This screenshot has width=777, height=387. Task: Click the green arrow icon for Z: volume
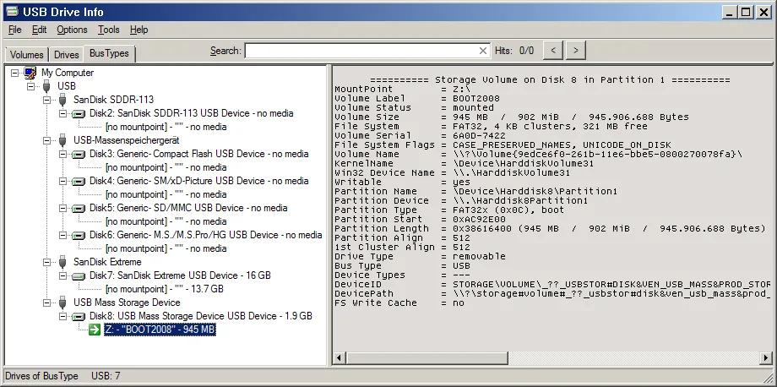95,330
